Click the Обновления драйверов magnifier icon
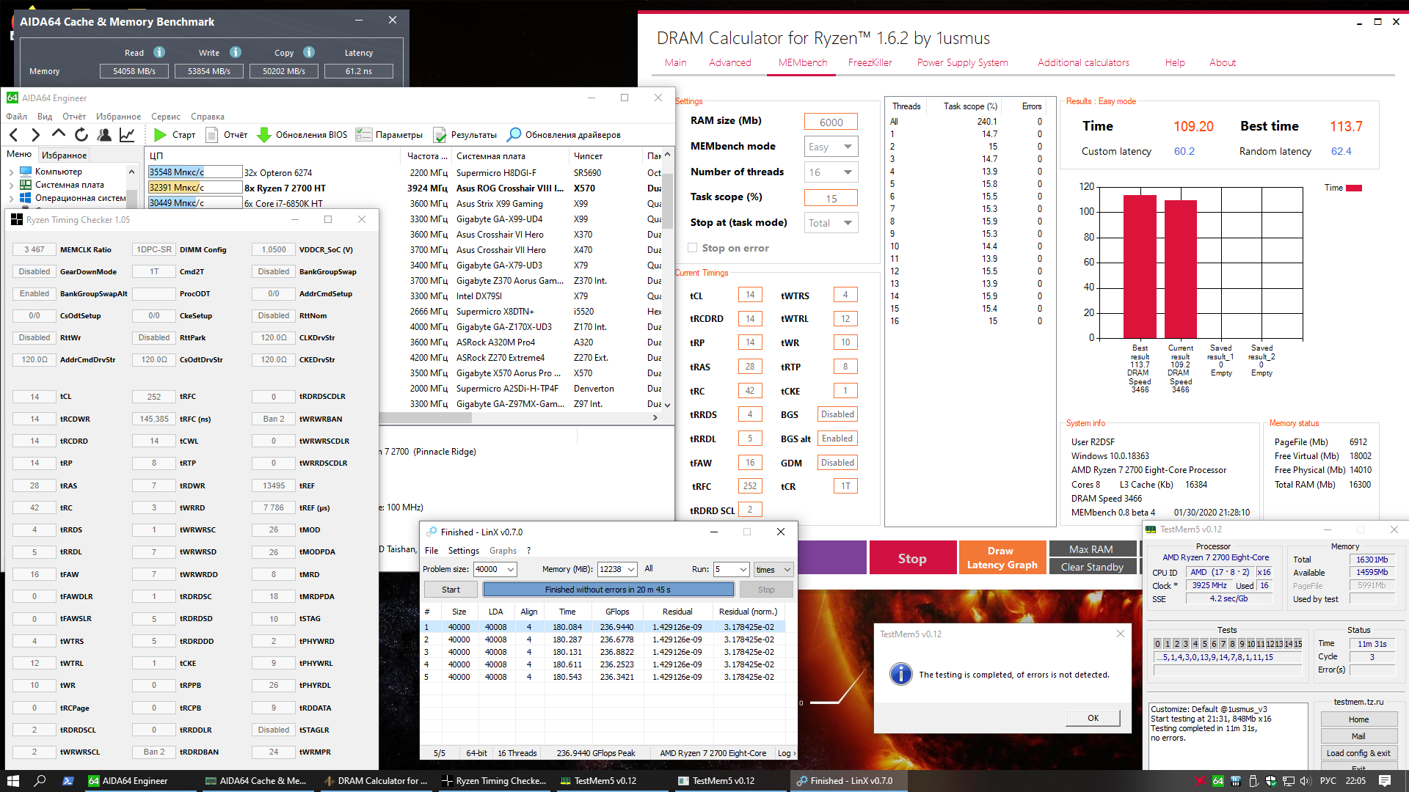 [514, 135]
